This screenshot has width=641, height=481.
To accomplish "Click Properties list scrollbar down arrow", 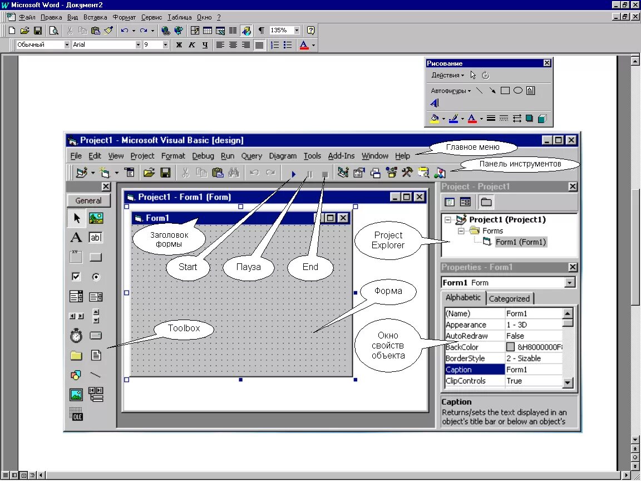I will click(568, 383).
